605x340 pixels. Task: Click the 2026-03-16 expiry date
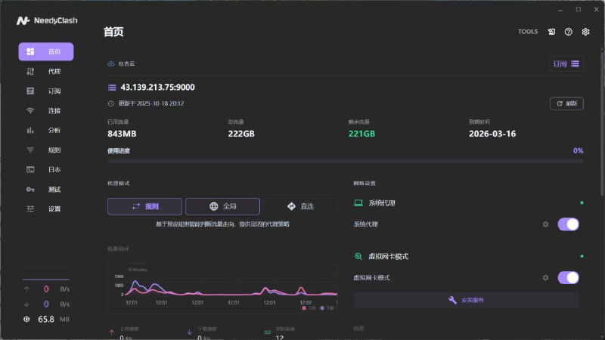click(492, 134)
